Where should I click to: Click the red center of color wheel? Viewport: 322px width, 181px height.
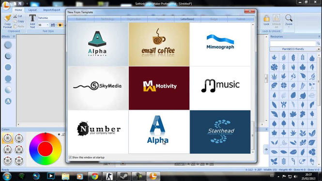[x=45, y=149]
